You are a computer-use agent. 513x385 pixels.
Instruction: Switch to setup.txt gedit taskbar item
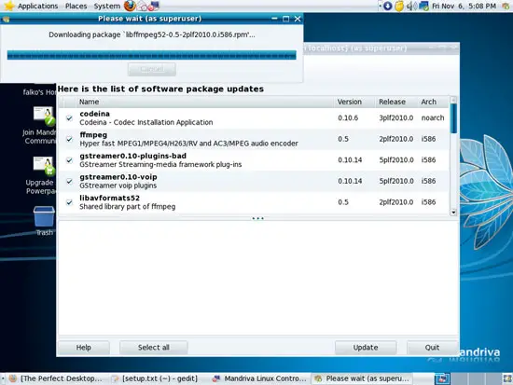(x=156, y=378)
